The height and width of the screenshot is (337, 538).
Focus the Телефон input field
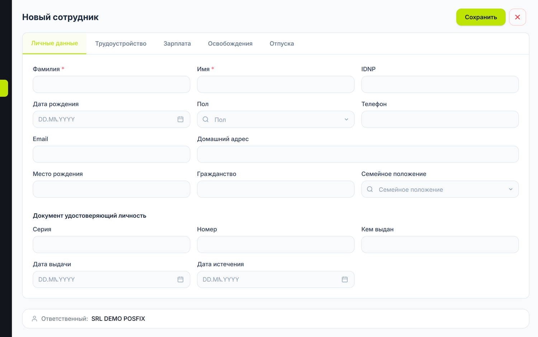pos(440,120)
